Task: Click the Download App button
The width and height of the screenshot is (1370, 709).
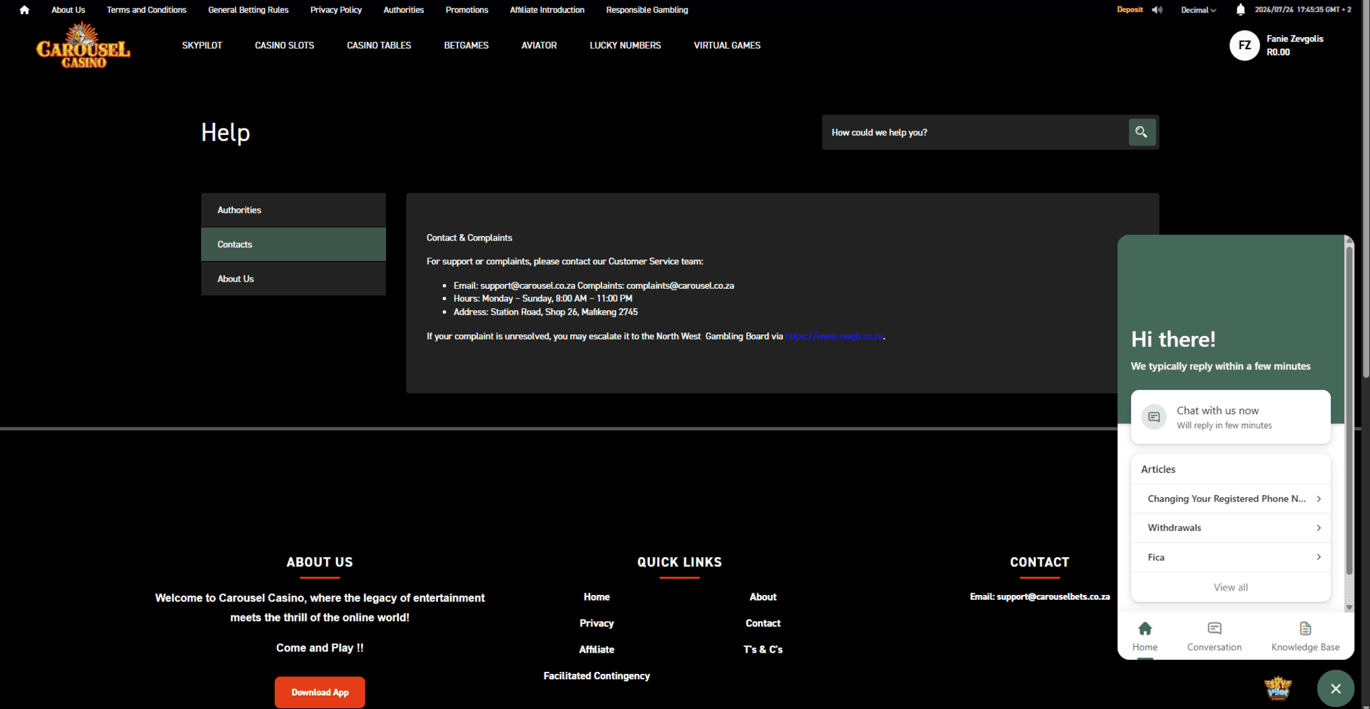Action: click(x=320, y=693)
